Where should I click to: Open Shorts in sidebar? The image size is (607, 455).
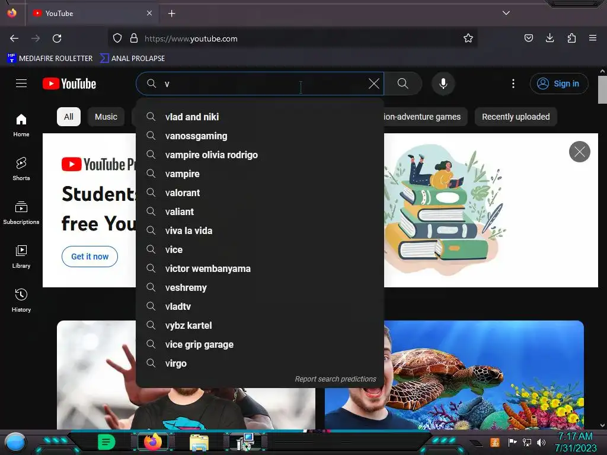pyautogui.click(x=21, y=169)
